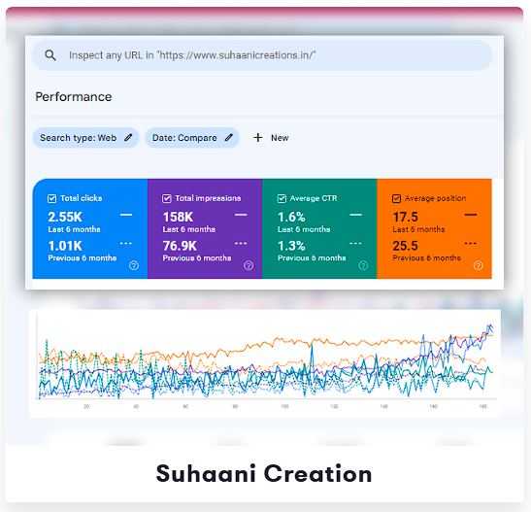Click the dashed line legend on Average position
Viewport: 531px width, 512px height.
pyautogui.click(x=471, y=243)
